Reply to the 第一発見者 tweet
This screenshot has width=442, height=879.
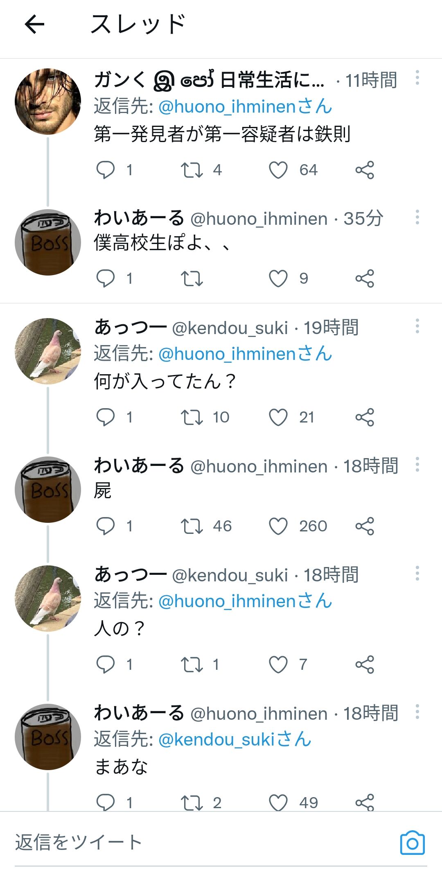(105, 170)
